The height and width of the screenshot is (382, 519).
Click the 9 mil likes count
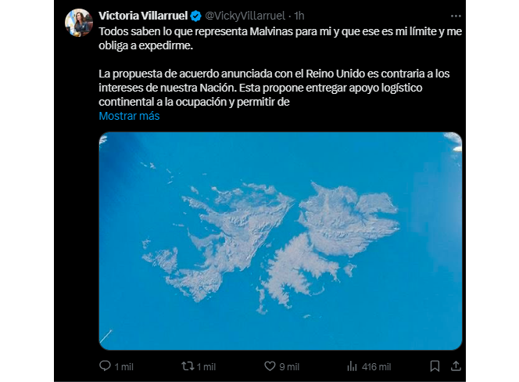click(289, 367)
